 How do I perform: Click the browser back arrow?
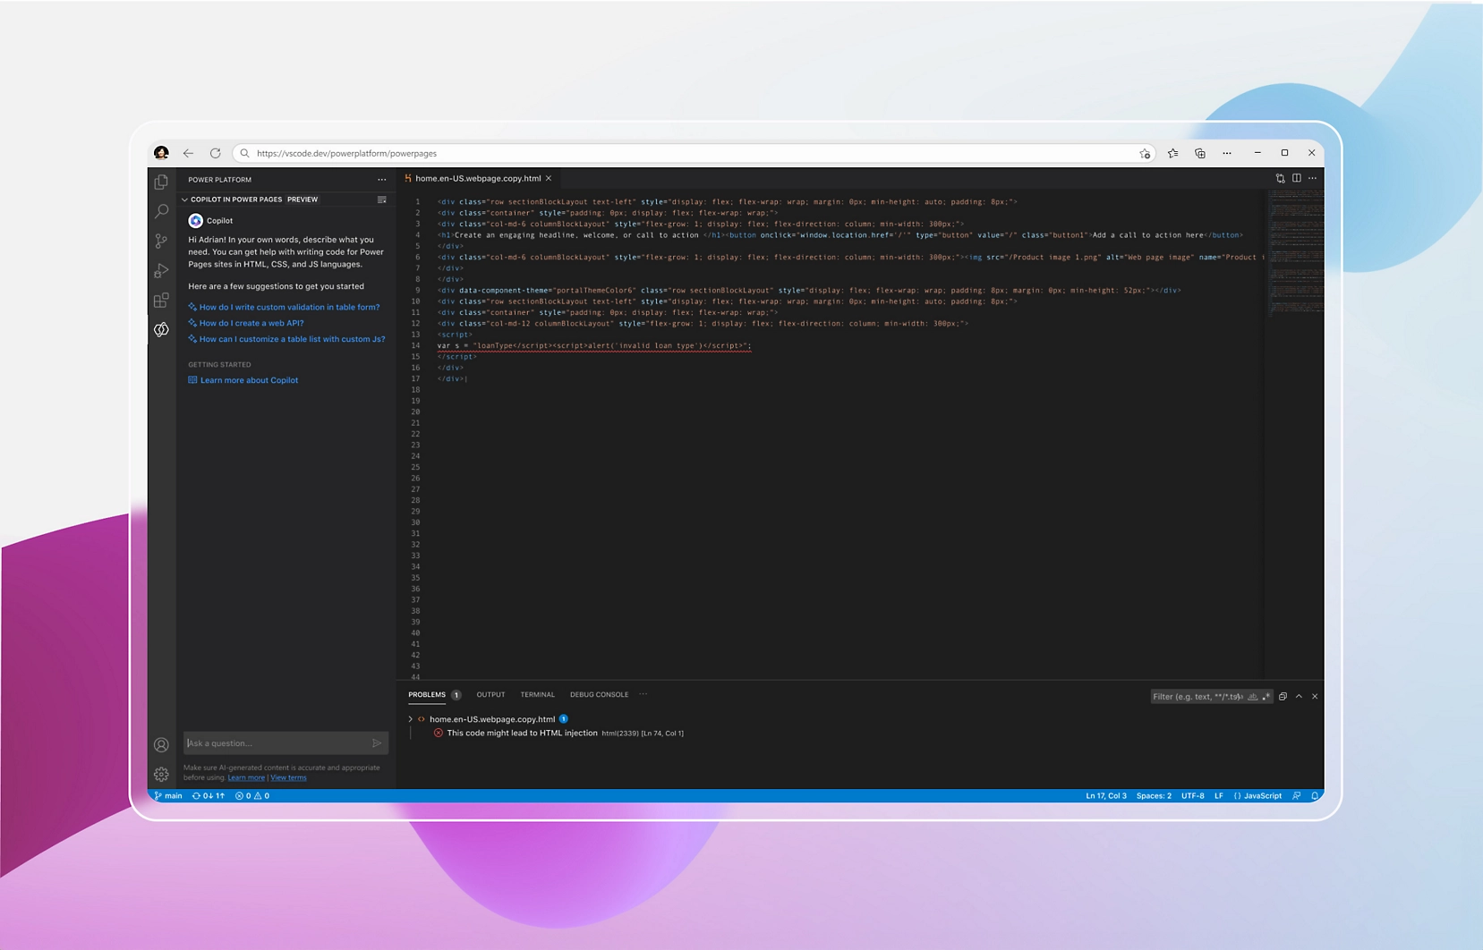pyautogui.click(x=188, y=153)
